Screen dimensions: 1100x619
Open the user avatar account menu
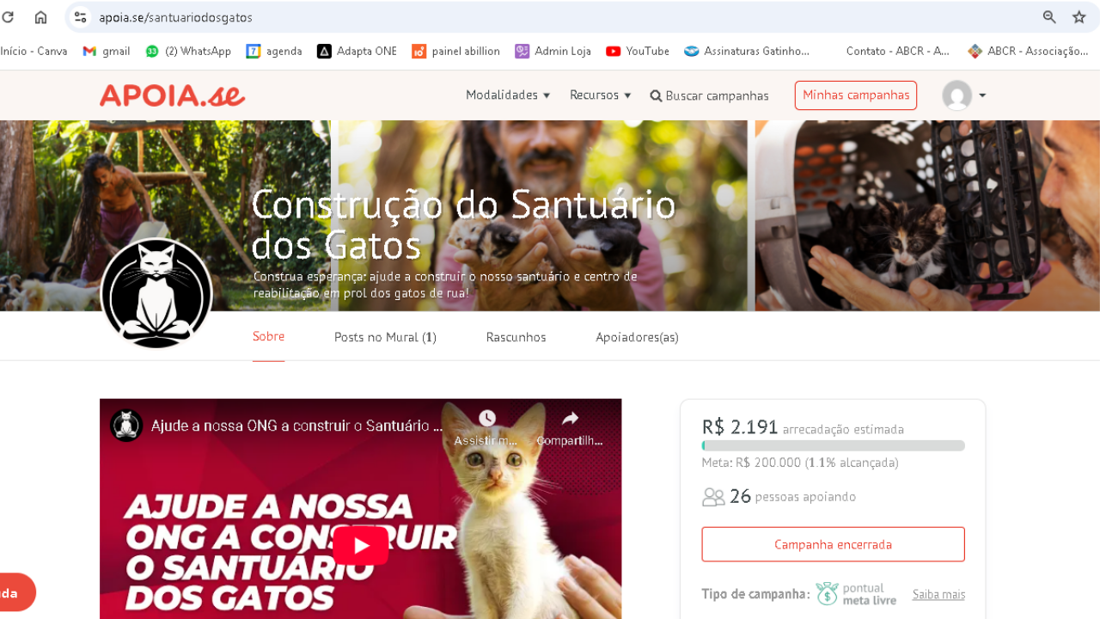(964, 95)
